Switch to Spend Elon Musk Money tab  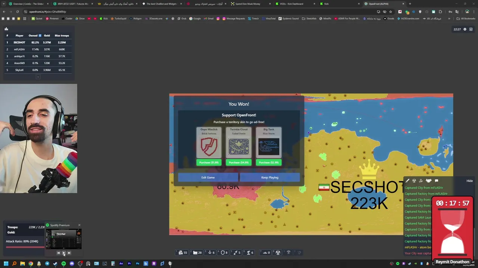pos(250,4)
